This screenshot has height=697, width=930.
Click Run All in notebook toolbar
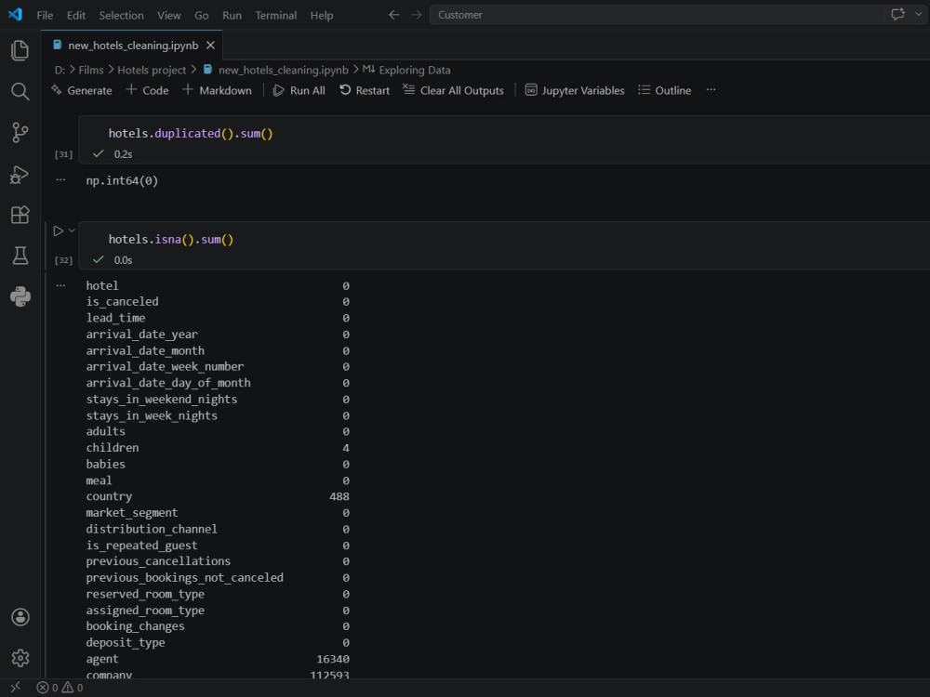coord(299,90)
